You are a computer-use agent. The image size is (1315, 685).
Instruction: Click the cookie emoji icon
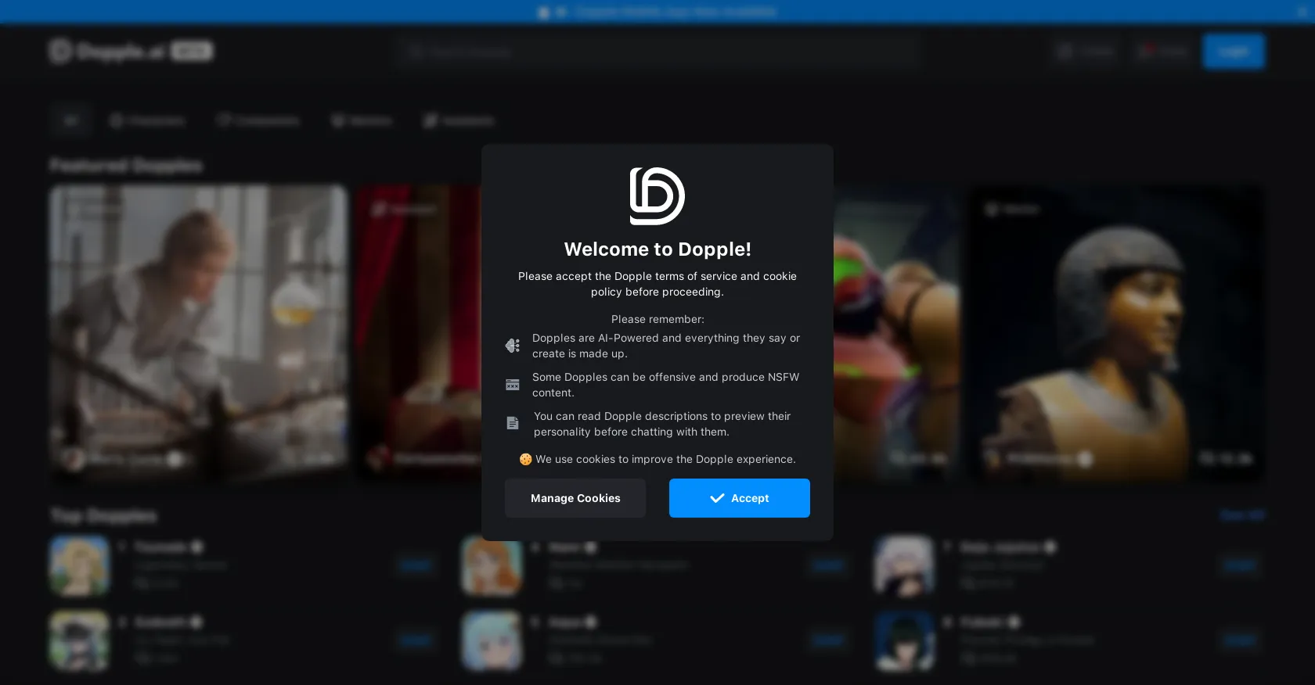coord(525,459)
